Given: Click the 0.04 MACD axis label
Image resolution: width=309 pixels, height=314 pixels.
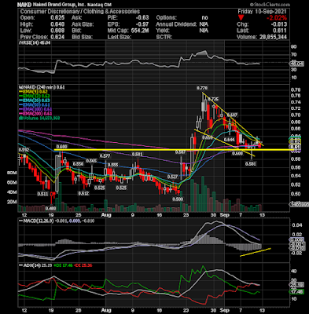Looking at the screenshot, I should coord(296,225).
